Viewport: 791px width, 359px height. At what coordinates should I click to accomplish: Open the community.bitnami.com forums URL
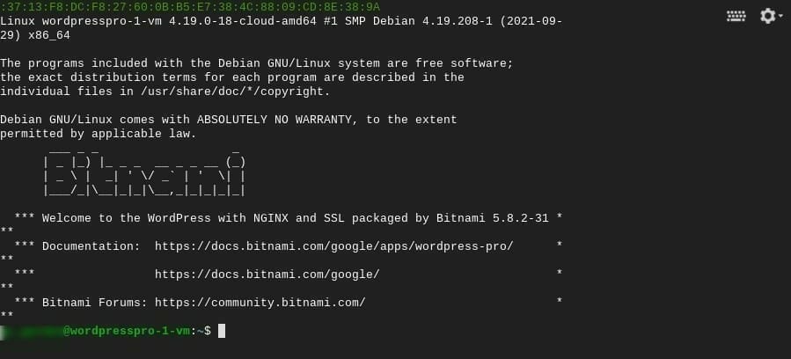point(260,303)
